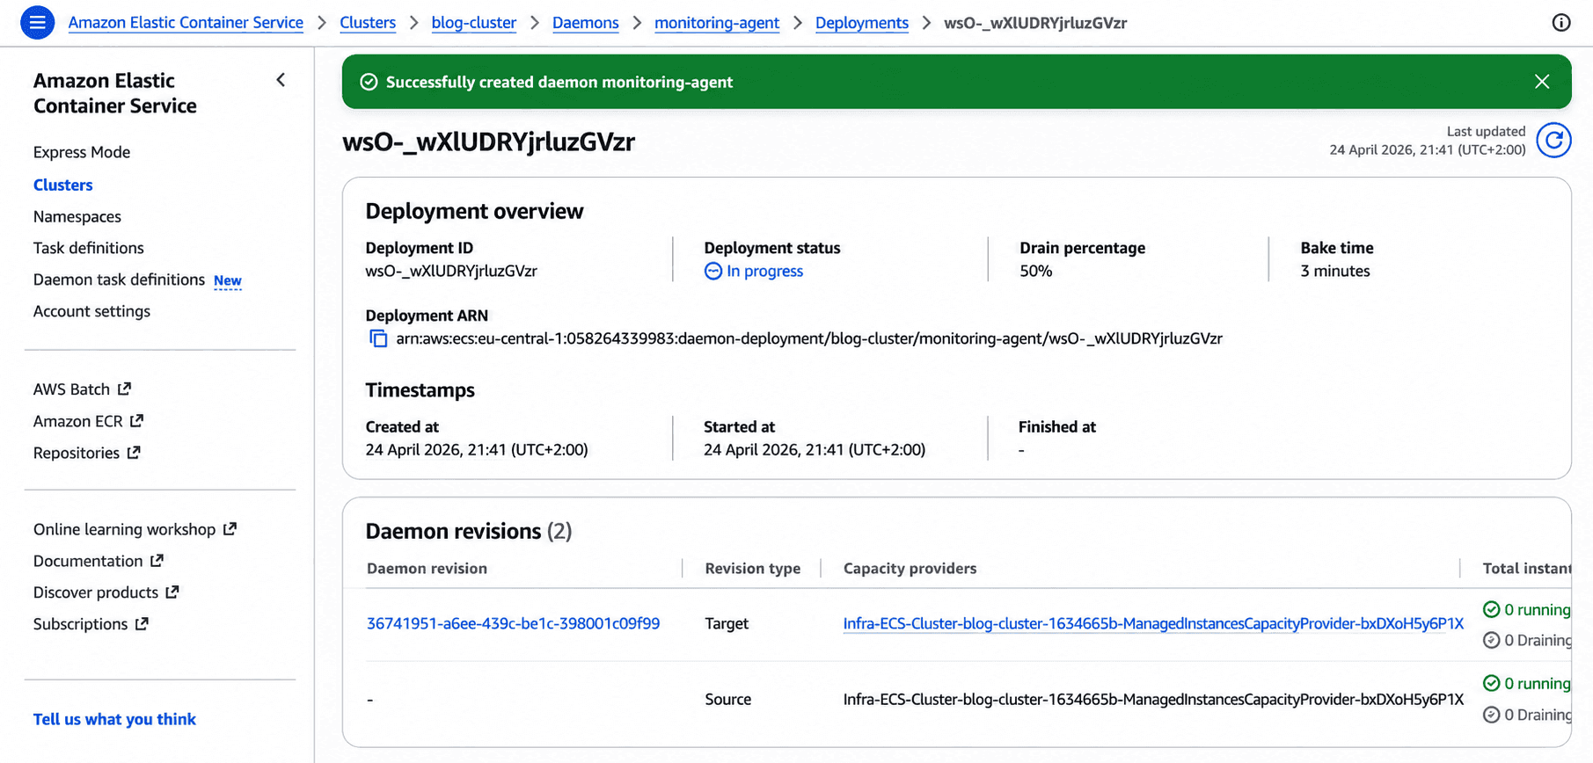Open Account settings
The image size is (1593, 763).
(x=91, y=311)
